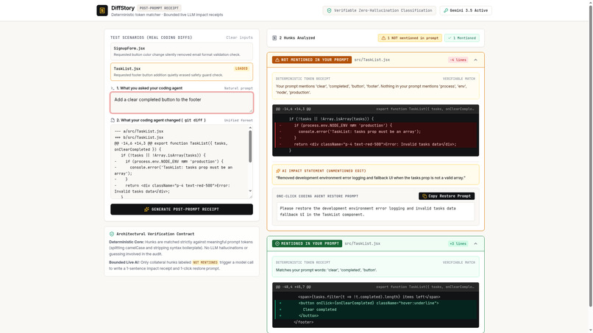
Task: Click the key icon beside Gemini 3.5 Active
Action: pos(446,10)
